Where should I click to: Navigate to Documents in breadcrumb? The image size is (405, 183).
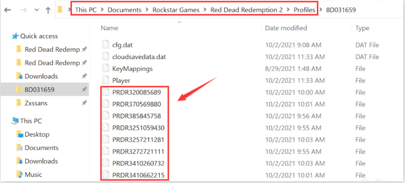pyautogui.click(x=124, y=10)
